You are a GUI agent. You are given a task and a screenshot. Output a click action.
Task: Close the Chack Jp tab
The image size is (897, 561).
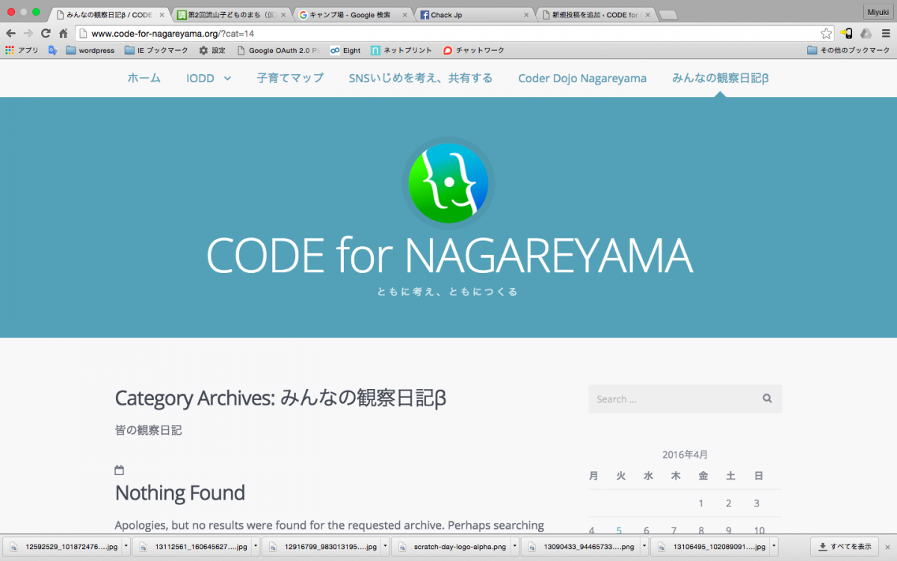(x=526, y=14)
